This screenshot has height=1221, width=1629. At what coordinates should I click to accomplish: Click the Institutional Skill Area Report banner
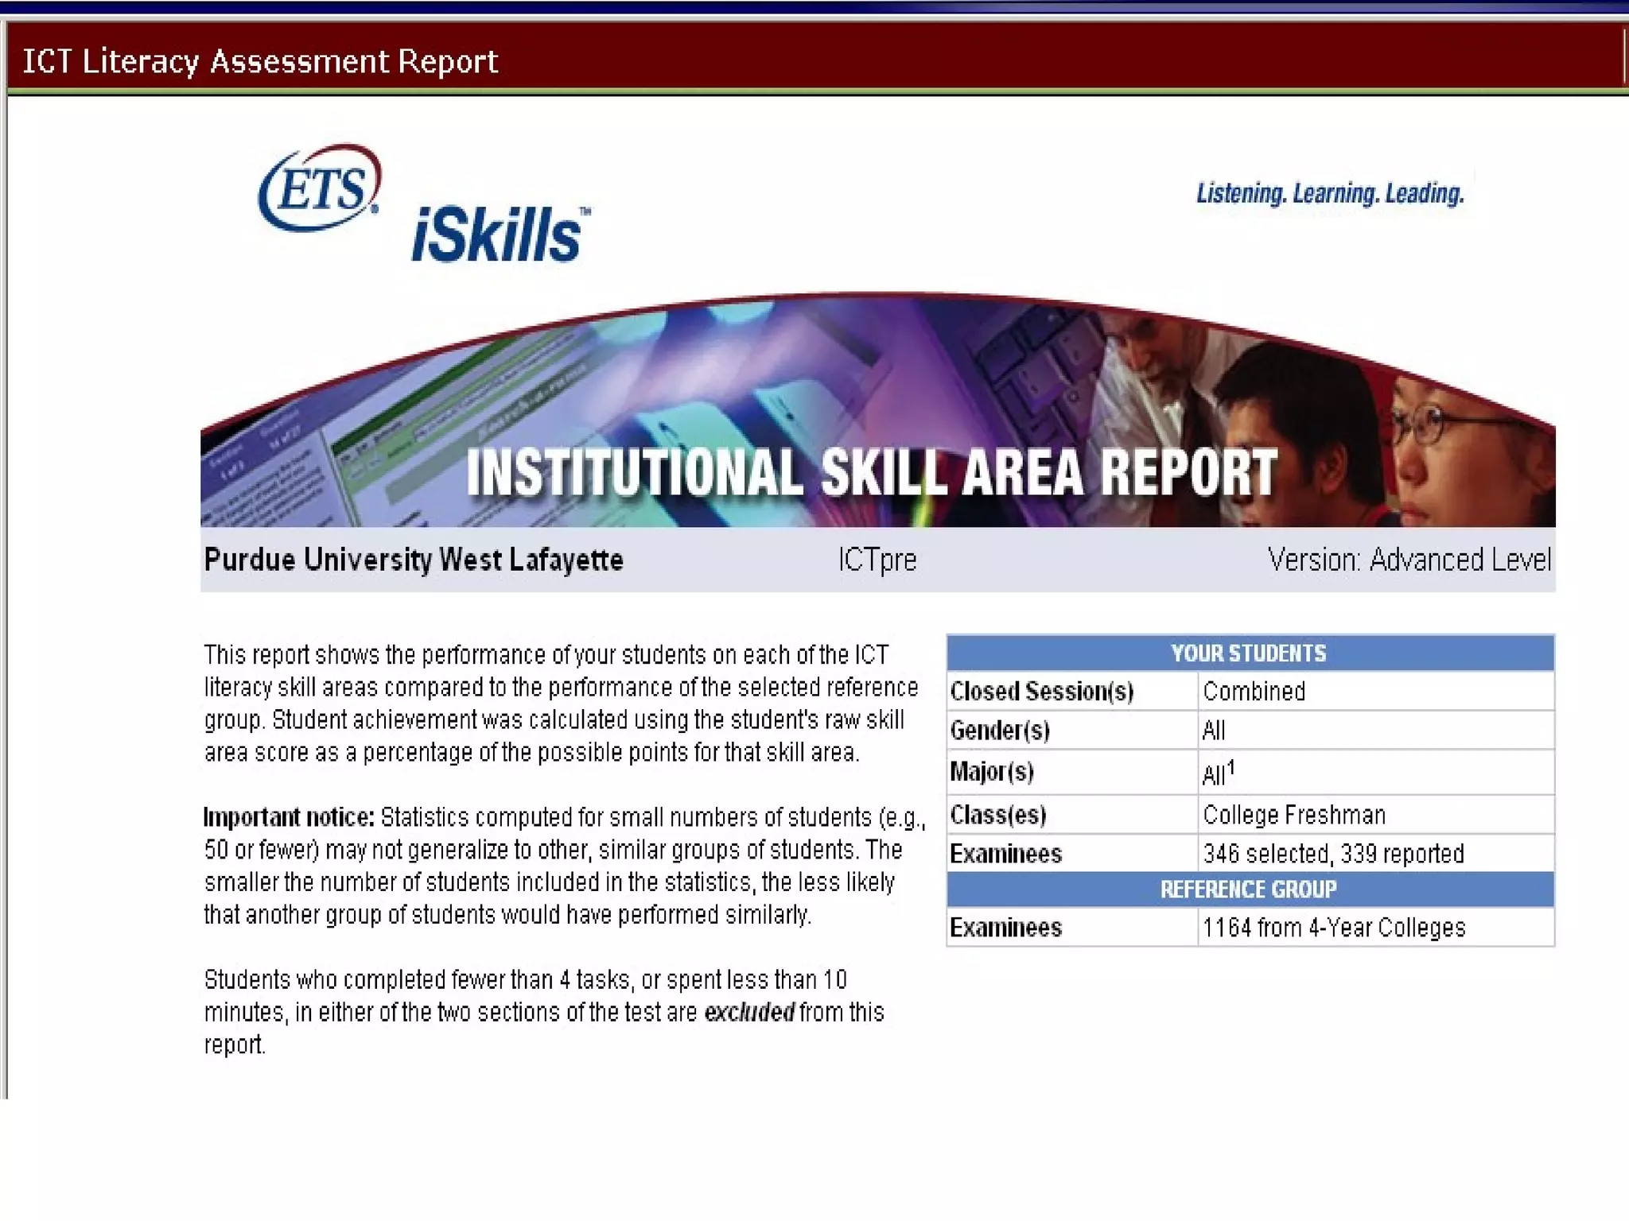[x=871, y=472]
